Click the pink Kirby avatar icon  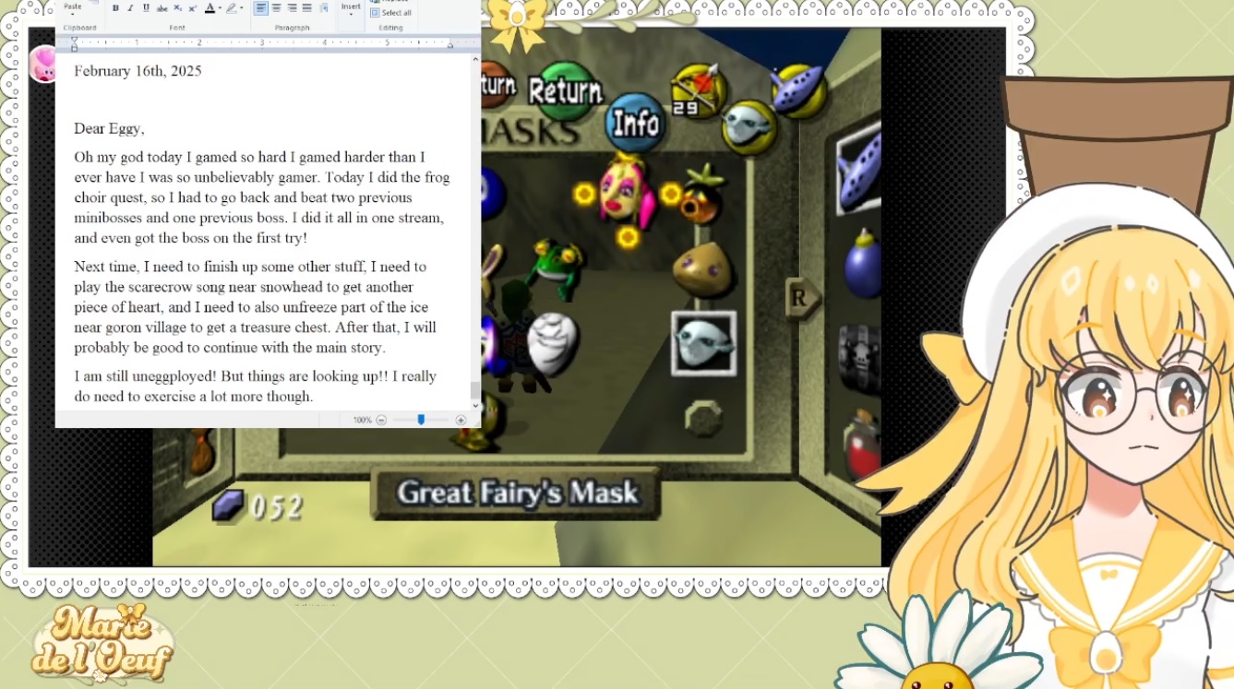(x=42, y=63)
